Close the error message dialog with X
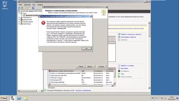Screen dimensions: 179x101 coord(91,16)
